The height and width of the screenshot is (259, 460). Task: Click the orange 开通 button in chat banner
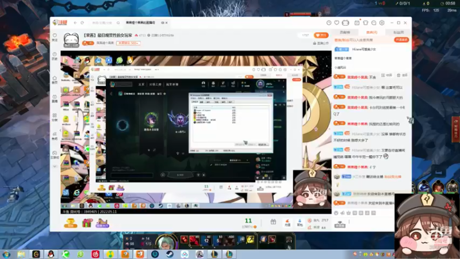pos(401,40)
